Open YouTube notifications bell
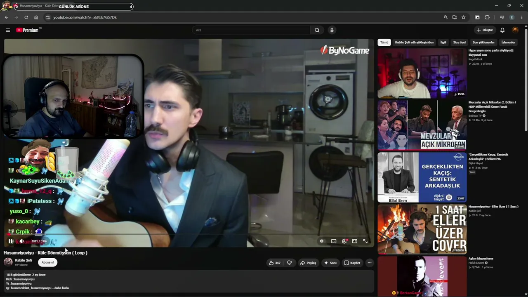Screen dimensions: 528x297 (x=502, y=30)
